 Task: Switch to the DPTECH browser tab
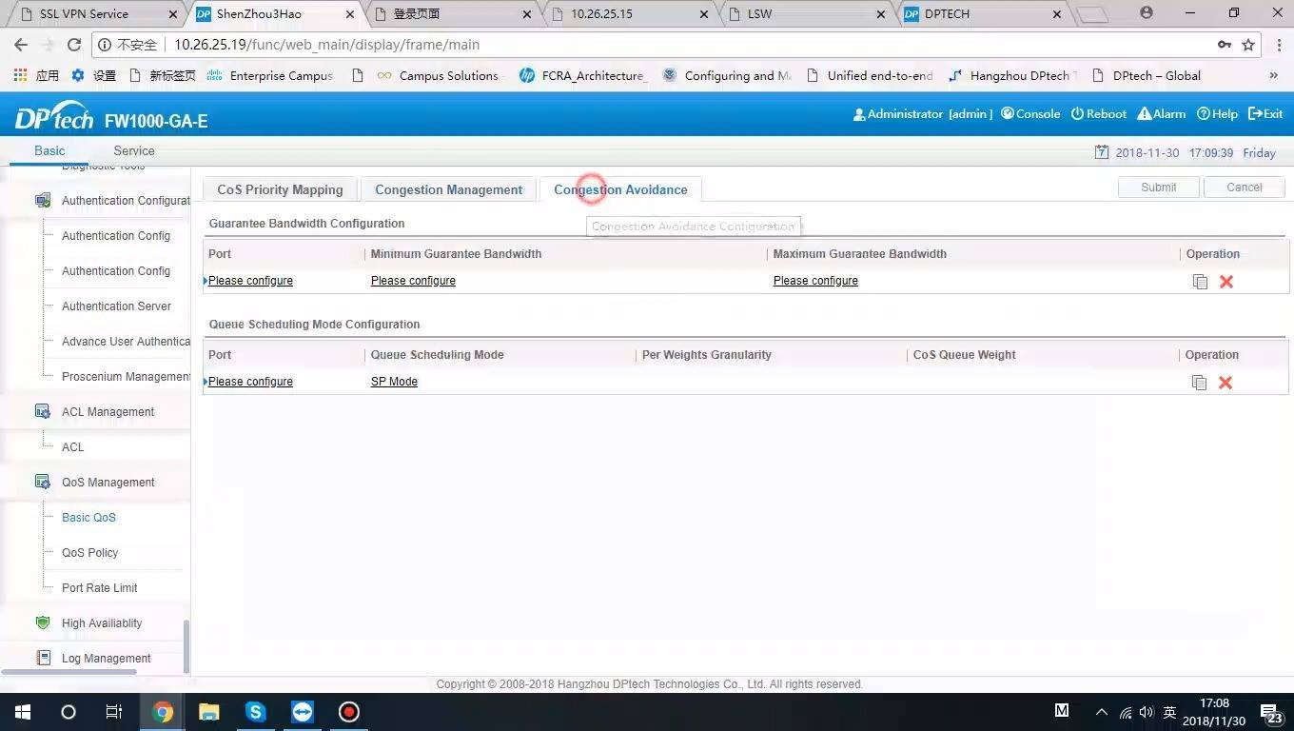(983, 14)
